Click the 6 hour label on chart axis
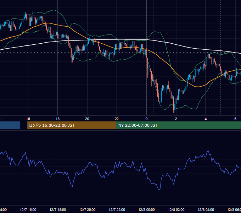Viewport: 241px width, 213px height. (235, 119)
